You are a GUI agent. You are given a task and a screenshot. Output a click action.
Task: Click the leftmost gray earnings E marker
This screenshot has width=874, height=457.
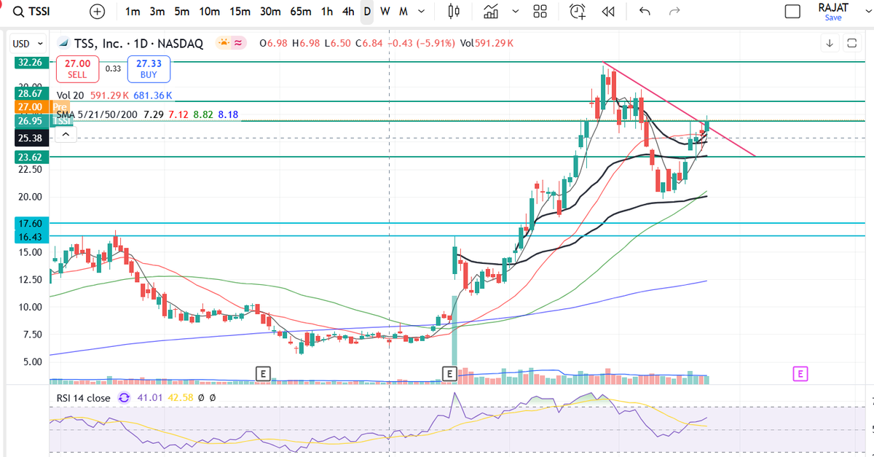coord(264,374)
